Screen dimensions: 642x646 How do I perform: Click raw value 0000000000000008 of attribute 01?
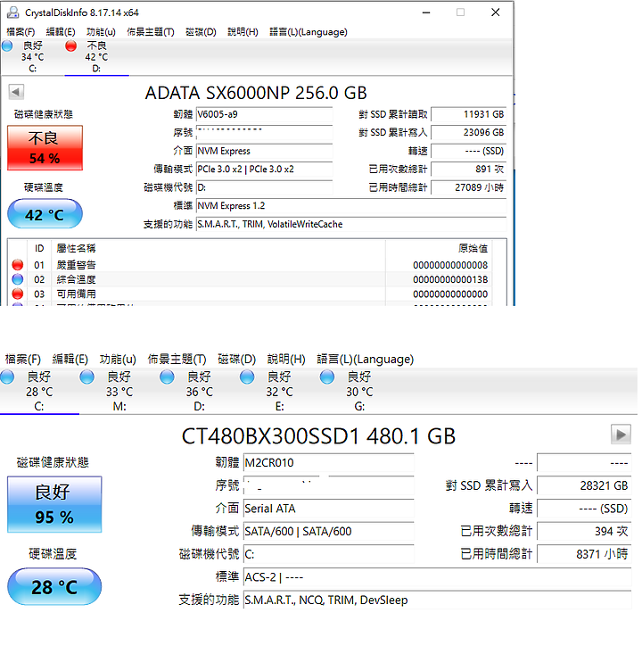(450, 265)
